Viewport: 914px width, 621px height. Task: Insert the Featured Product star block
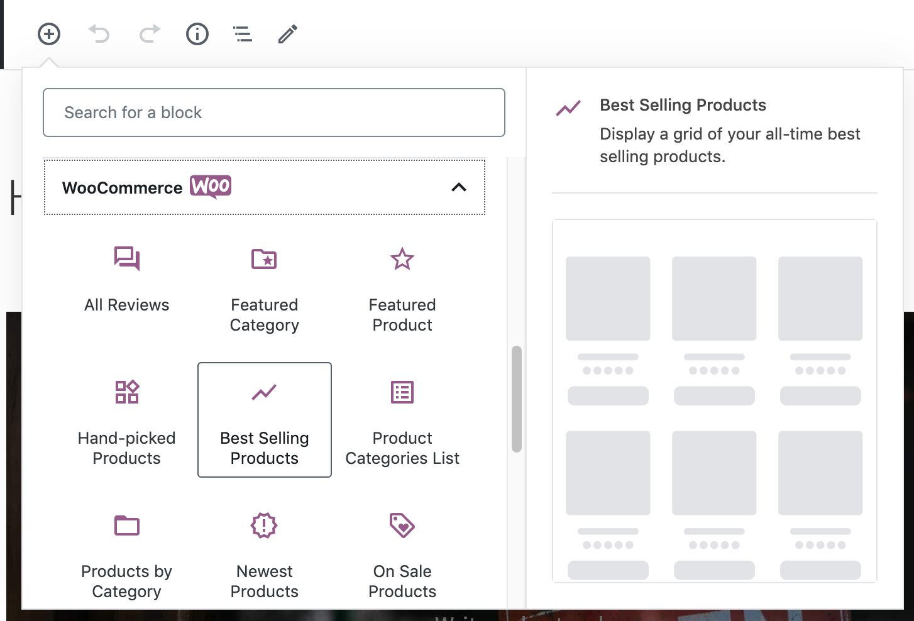402,287
